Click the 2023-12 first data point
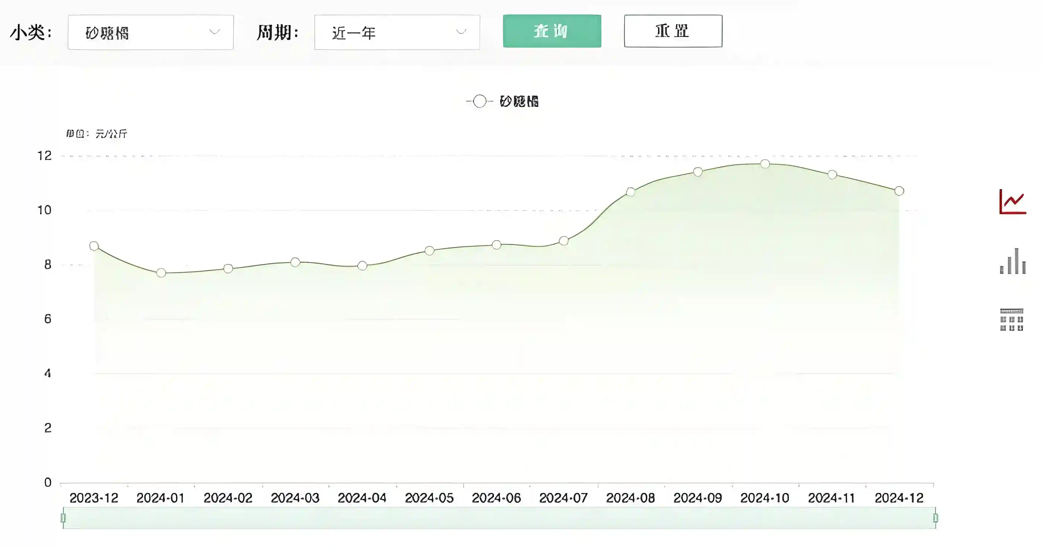Screen dimensions: 1042x548 (x=94, y=246)
